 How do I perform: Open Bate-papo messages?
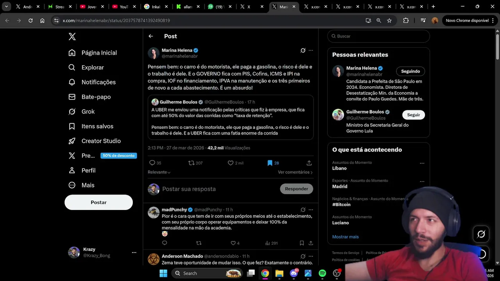(x=89, y=97)
